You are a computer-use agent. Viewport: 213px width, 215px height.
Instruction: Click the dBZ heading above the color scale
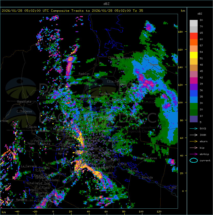(200, 14)
